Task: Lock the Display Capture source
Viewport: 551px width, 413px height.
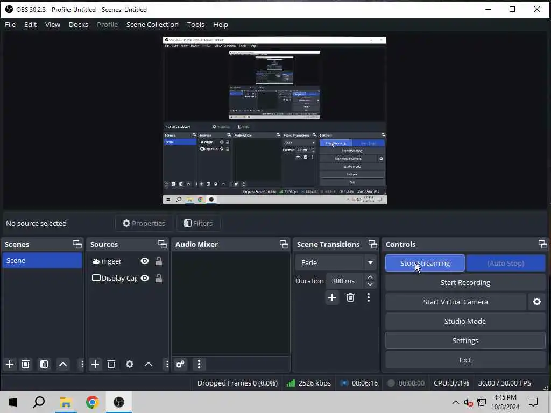Action: (159, 278)
